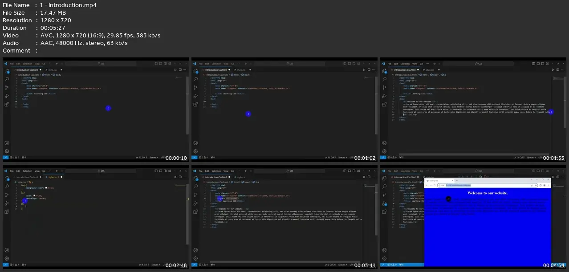Open html breadcrumb in the 00:00:10 thumbnail

[x=46, y=75]
